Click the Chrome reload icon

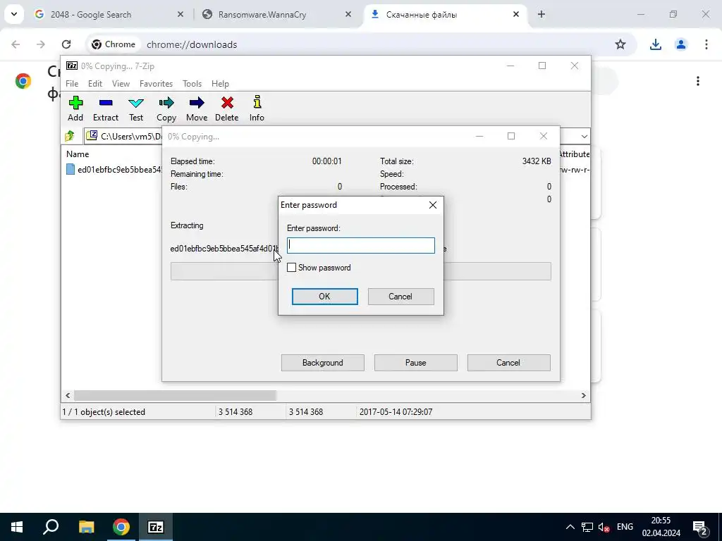coord(66,44)
